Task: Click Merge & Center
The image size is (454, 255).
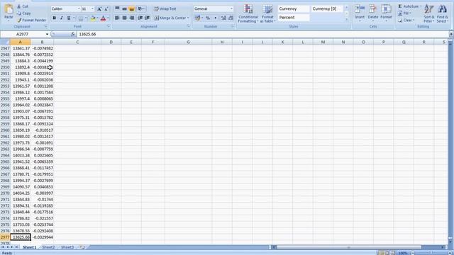Action: tap(171, 18)
